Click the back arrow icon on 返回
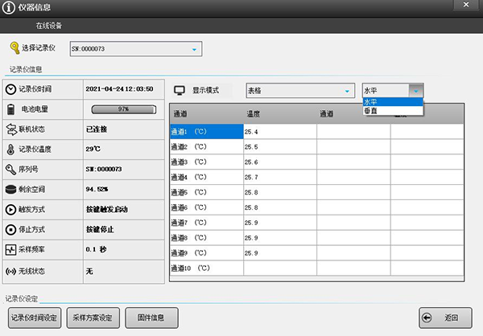Viewport: 483px width, 336px height. [x=427, y=318]
